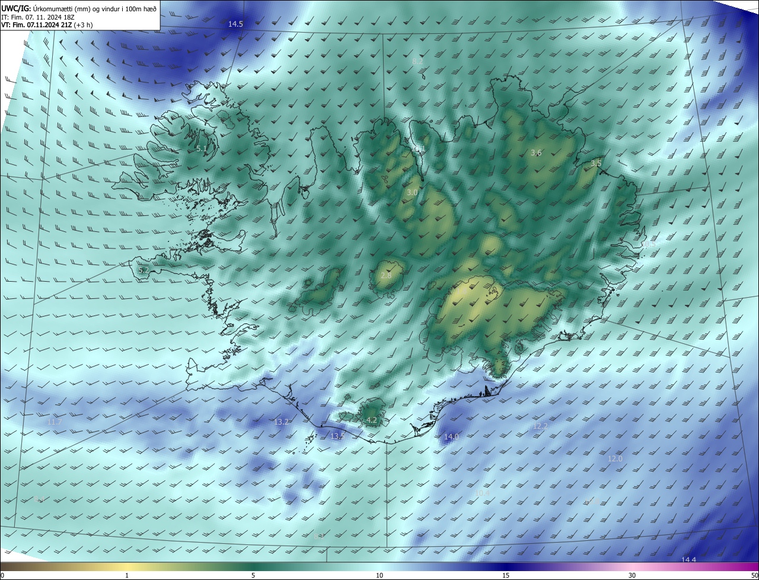This screenshot has height=580, width=759.
Task: Click the 14.4 value above the colorbar
Action: tap(688, 560)
